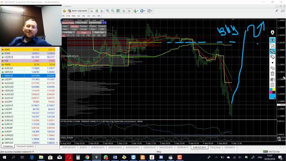The image size is (286, 161).
Task: Select the MN timeframe button
Action: (99, 16)
